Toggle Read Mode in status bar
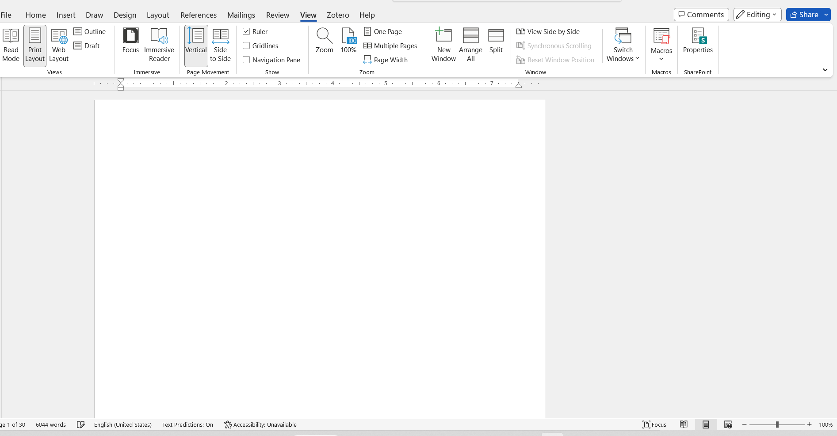Screen dimensions: 837x436 (x=684, y=425)
